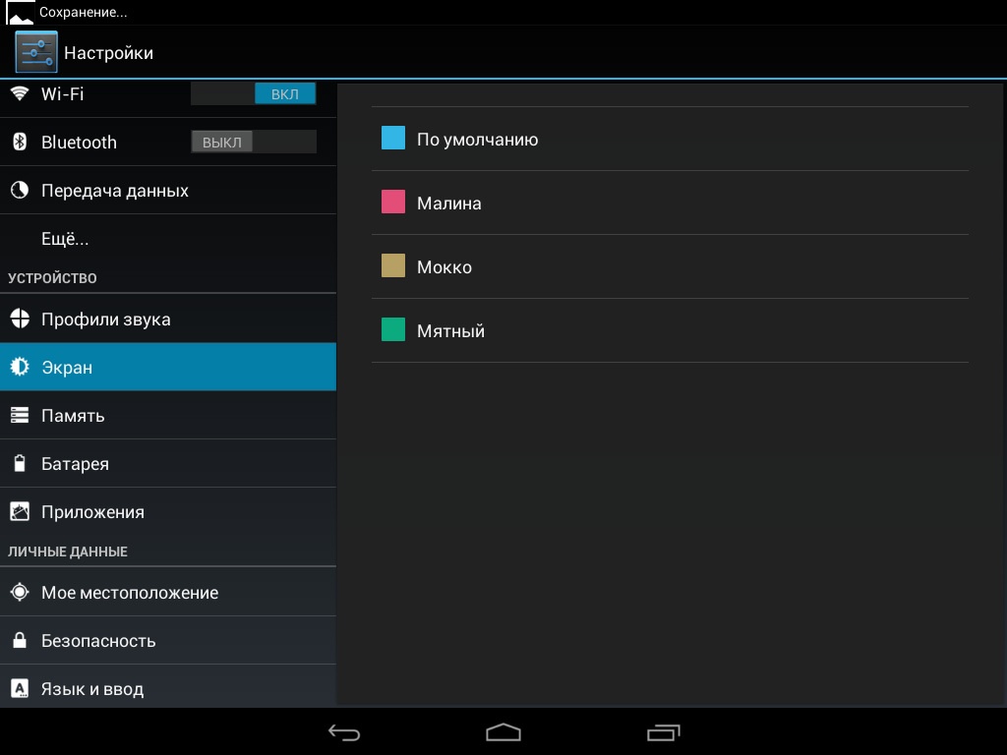The width and height of the screenshot is (1007, 755).
Task: Choose the Малина pink color swatch
Action: coord(393,203)
